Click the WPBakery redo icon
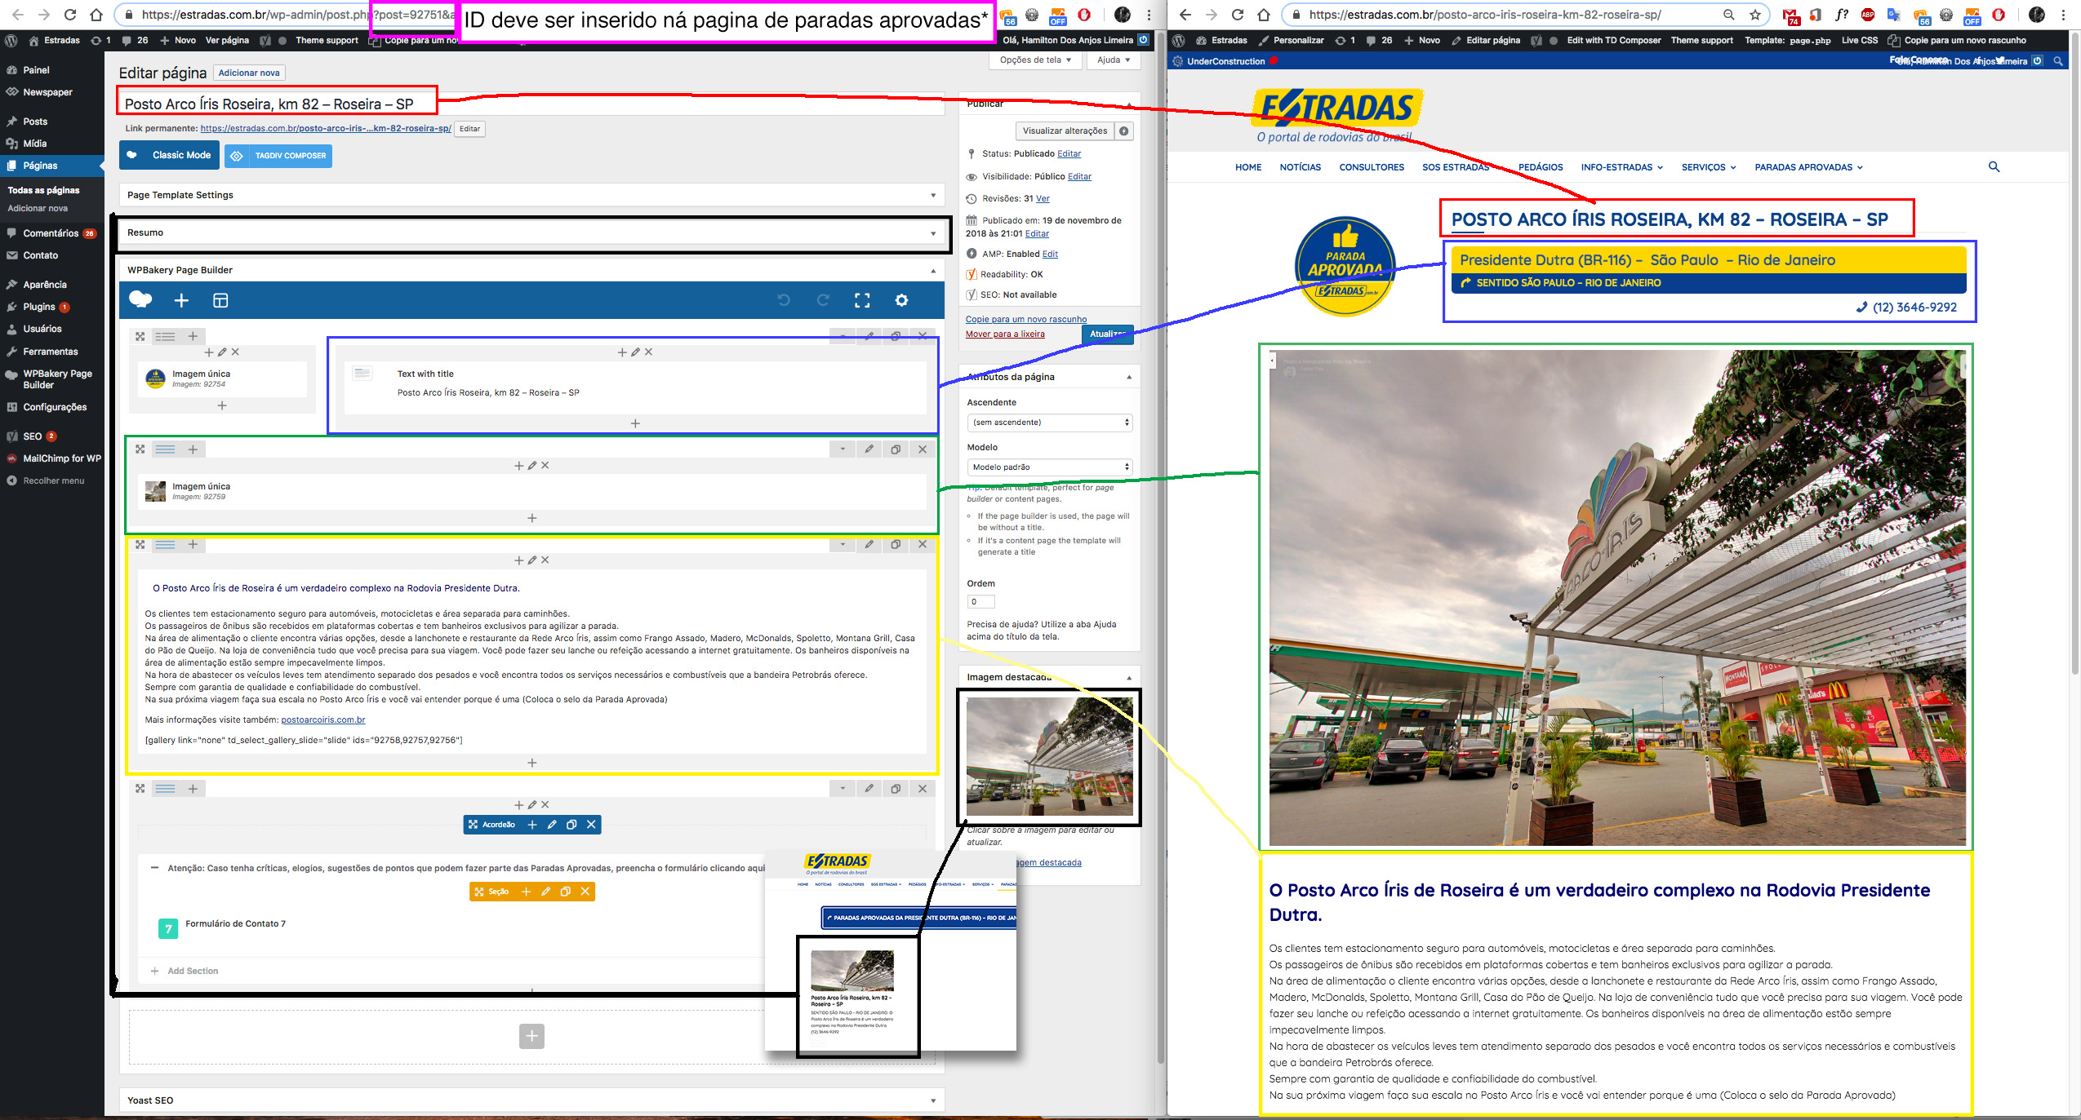Viewport: 2081px width, 1120px height. [x=823, y=300]
